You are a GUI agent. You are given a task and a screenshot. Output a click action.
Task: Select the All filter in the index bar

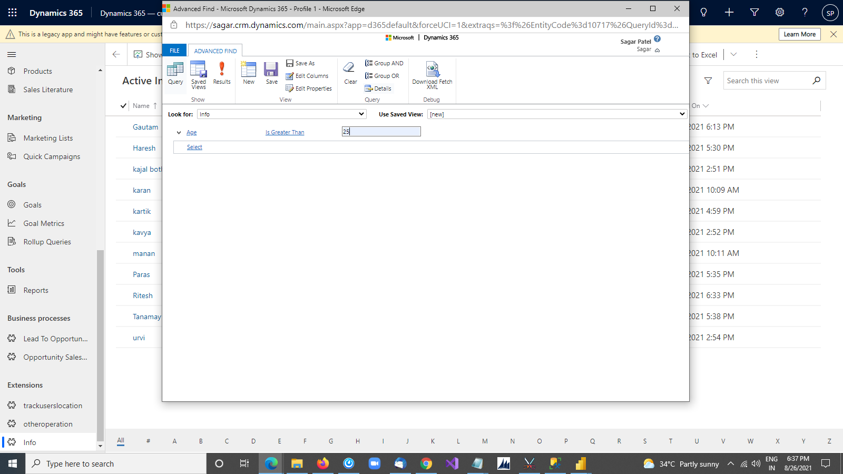[x=121, y=441]
